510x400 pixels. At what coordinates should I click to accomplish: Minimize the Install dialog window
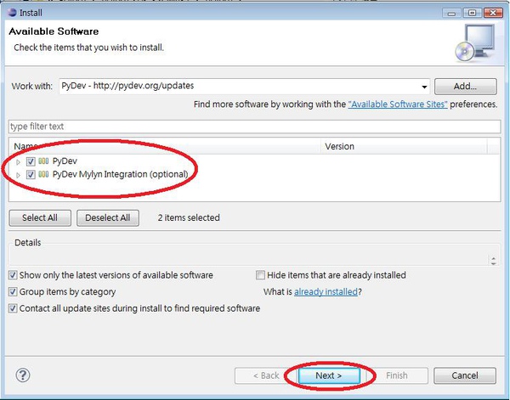451,13
